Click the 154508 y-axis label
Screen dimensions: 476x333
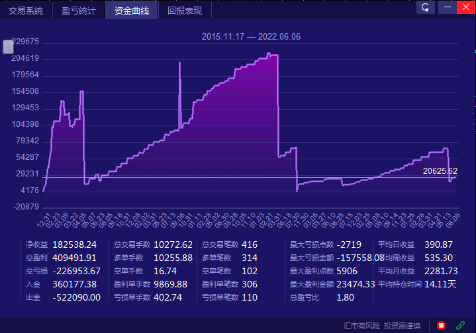[25, 91]
